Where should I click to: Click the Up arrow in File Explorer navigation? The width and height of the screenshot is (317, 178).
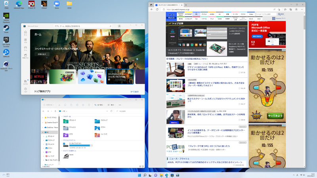[55, 111]
